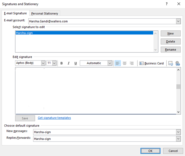Toggle underline formatting button

tap(76, 63)
